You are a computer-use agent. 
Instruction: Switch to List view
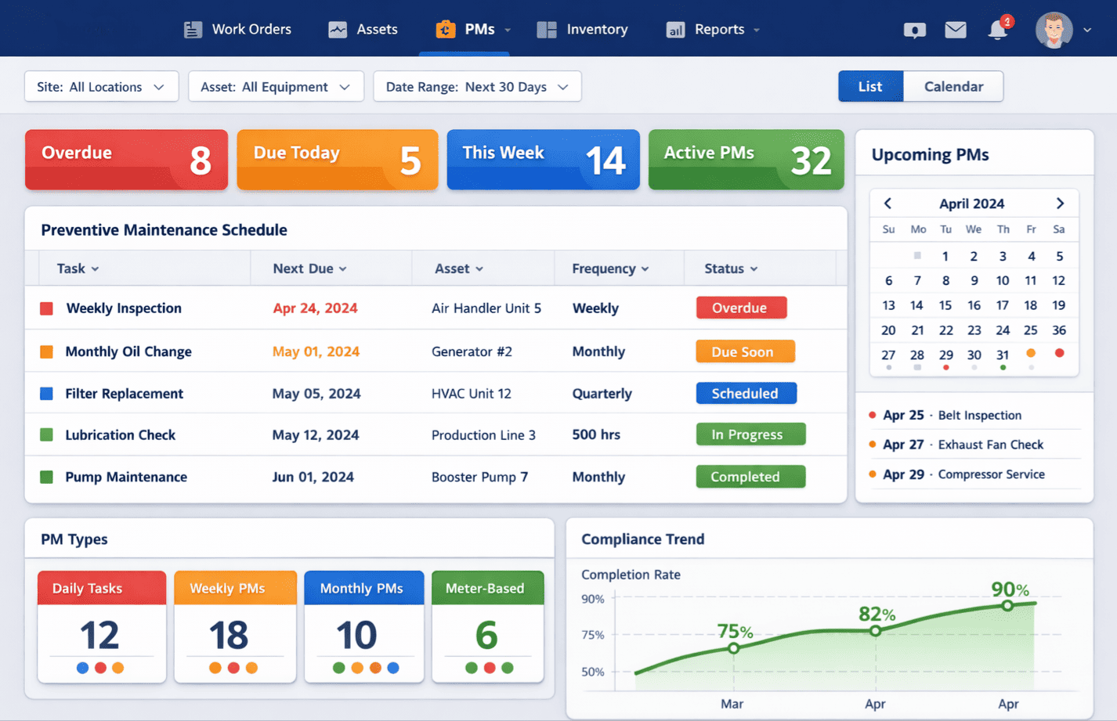[870, 87]
